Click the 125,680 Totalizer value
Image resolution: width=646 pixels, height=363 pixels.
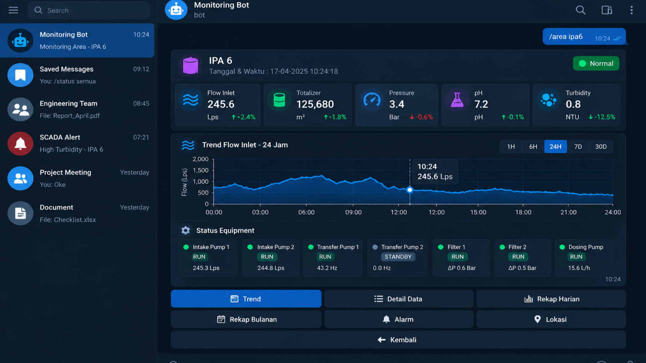[315, 104]
